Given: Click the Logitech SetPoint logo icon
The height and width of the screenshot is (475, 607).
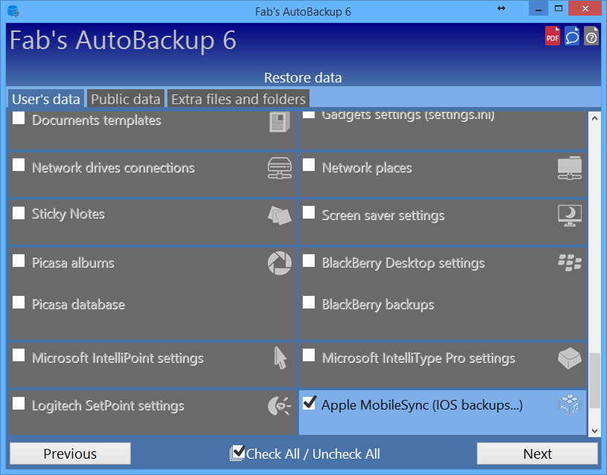Looking at the screenshot, I should click(279, 406).
